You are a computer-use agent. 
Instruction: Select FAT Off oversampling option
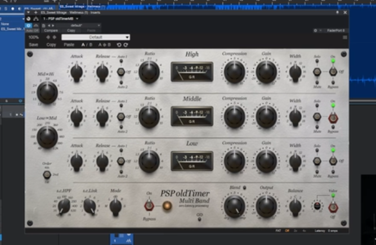click(287, 230)
